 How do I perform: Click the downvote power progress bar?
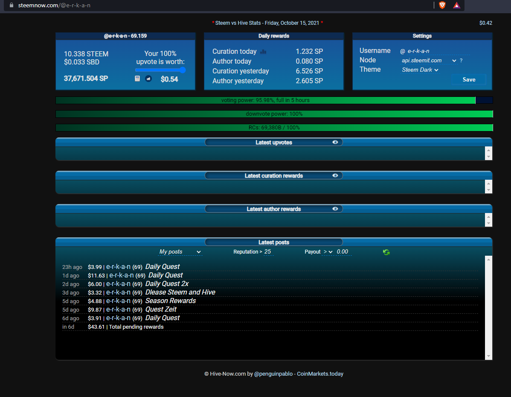[274, 114]
